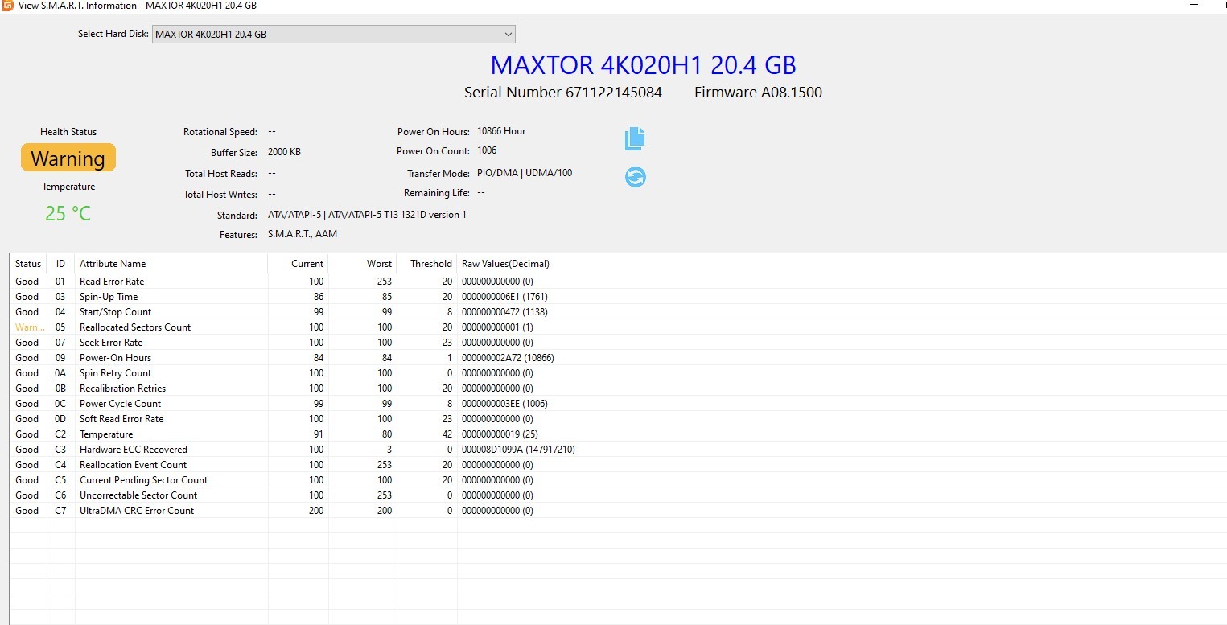The height and width of the screenshot is (625, 1227).
Task: Click Threshold value 42 for Temperature
Action: (446, 434)
